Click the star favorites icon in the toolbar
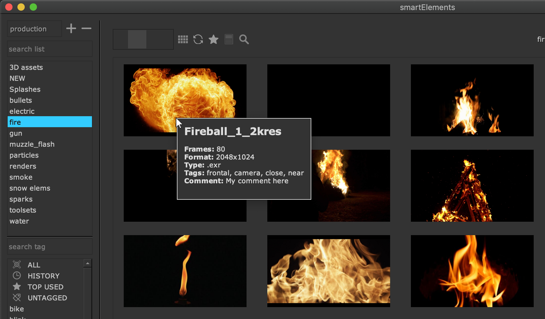The height and width of the screenshot is (319, 545). 213,39
